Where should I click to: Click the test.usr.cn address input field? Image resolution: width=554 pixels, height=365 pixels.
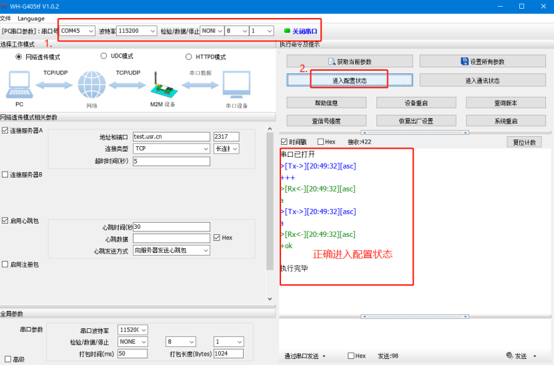pyautogui.click(x=171, y=137)
